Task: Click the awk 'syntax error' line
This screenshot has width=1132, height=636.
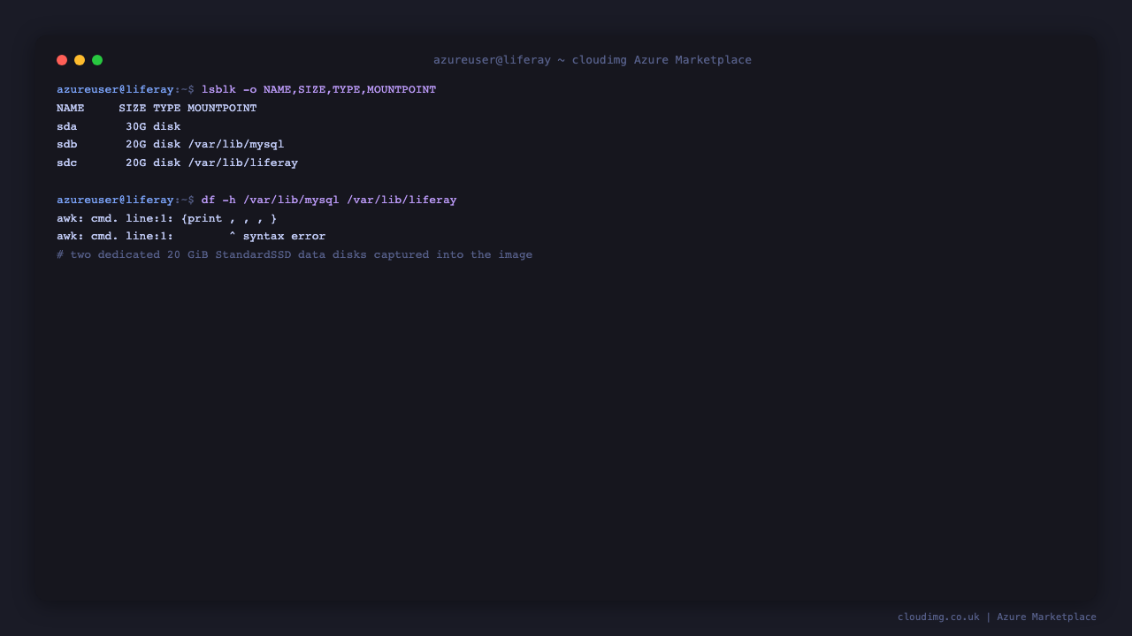Action: click(x=191, y=237)
